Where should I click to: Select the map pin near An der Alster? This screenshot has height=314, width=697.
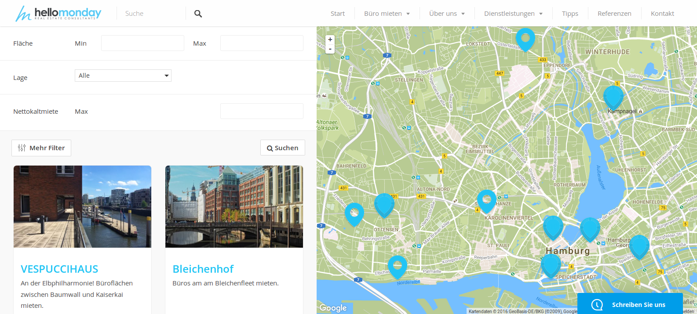click(590, 230)
